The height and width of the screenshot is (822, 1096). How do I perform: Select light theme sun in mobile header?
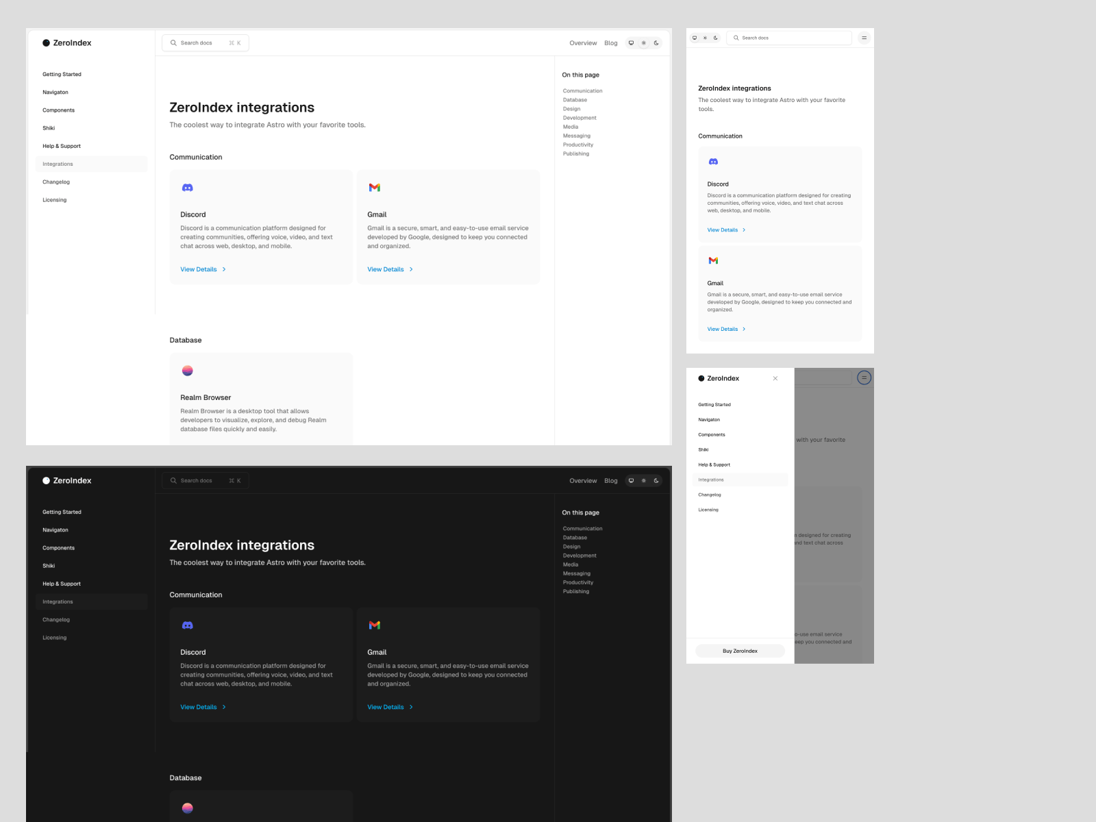(705, 38)
